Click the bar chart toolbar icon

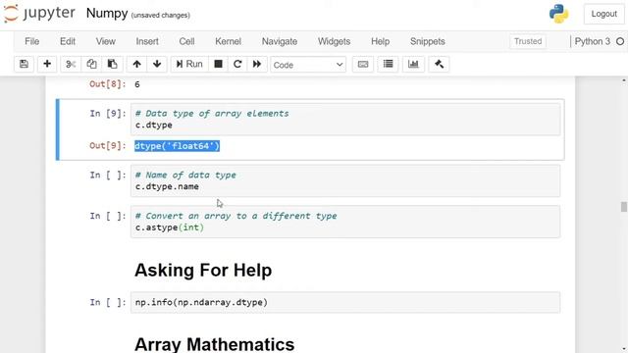coord(413,64)
